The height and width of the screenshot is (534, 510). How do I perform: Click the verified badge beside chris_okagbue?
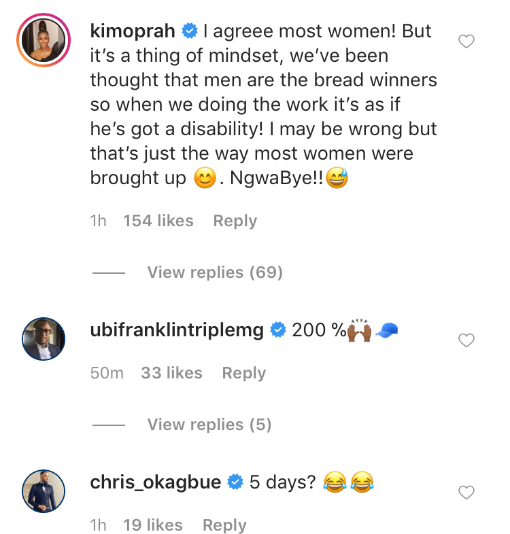click(x=236, y=482)
